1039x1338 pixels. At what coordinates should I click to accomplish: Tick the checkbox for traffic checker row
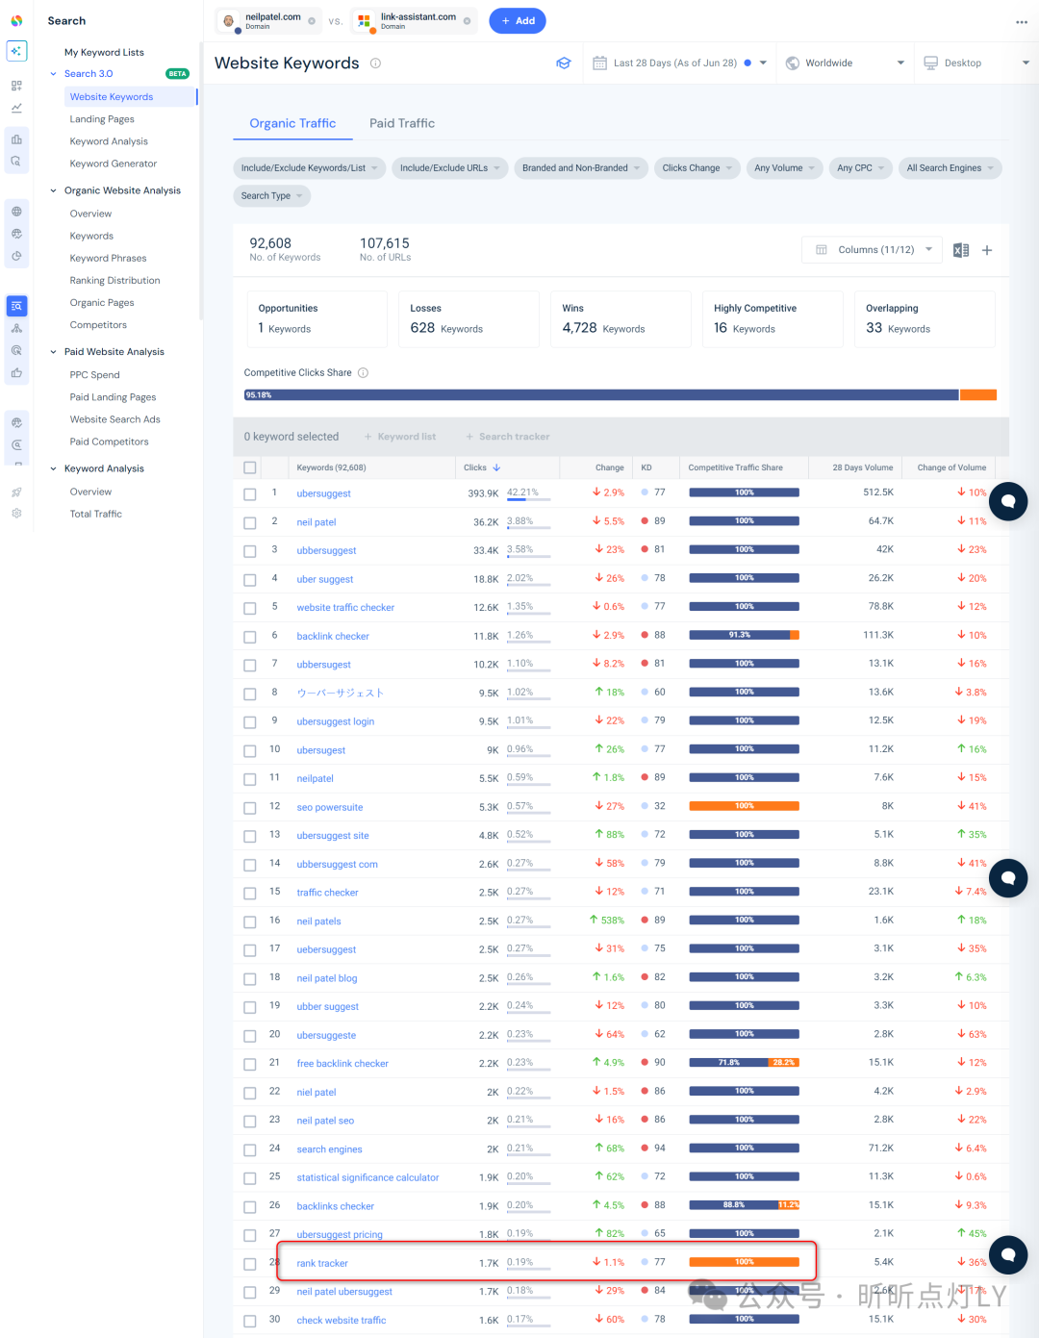[x=250, y=894]
